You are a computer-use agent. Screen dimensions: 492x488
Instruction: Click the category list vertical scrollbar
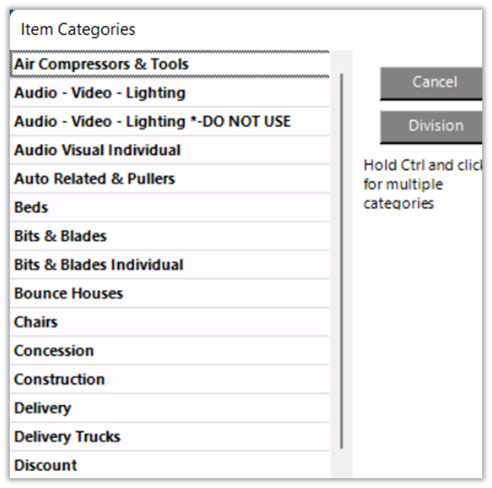342,259
